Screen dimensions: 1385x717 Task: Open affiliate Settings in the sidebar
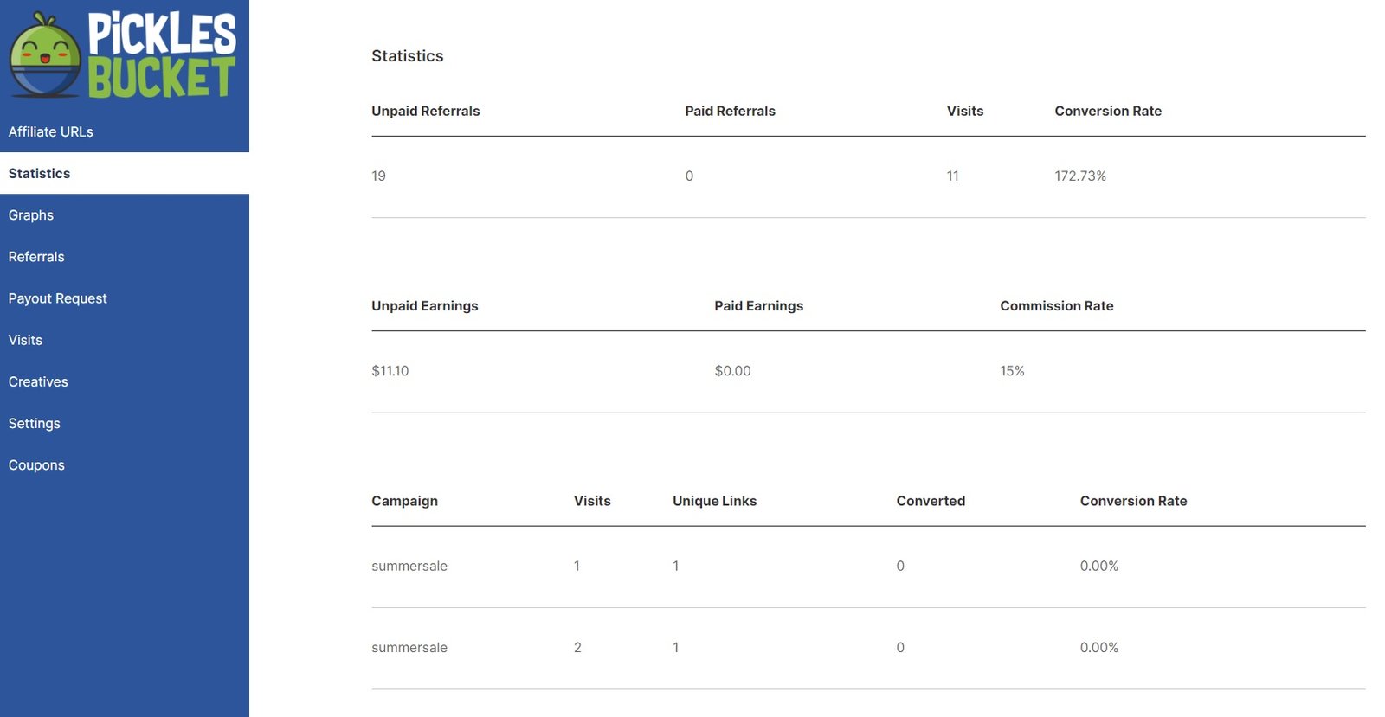click(35, 423)
